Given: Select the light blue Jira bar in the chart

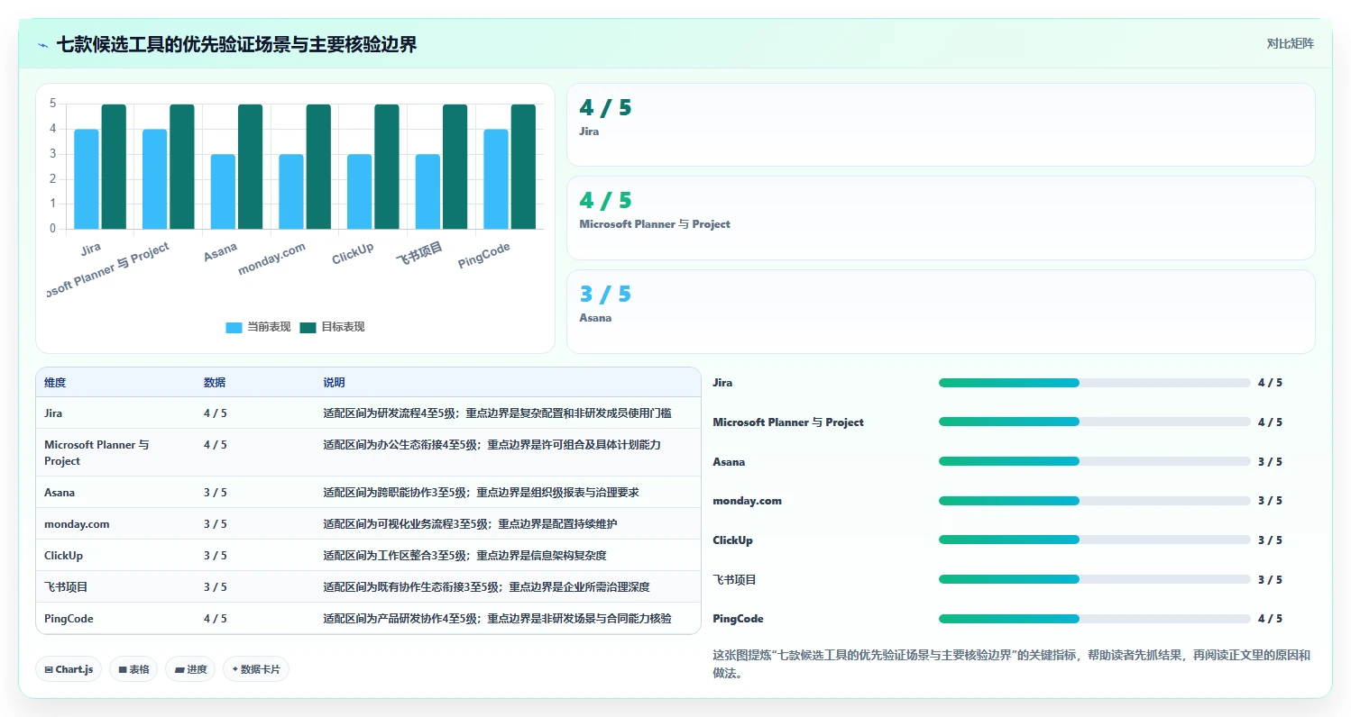Looking at the screenshot, I should (x=87, y=179).
